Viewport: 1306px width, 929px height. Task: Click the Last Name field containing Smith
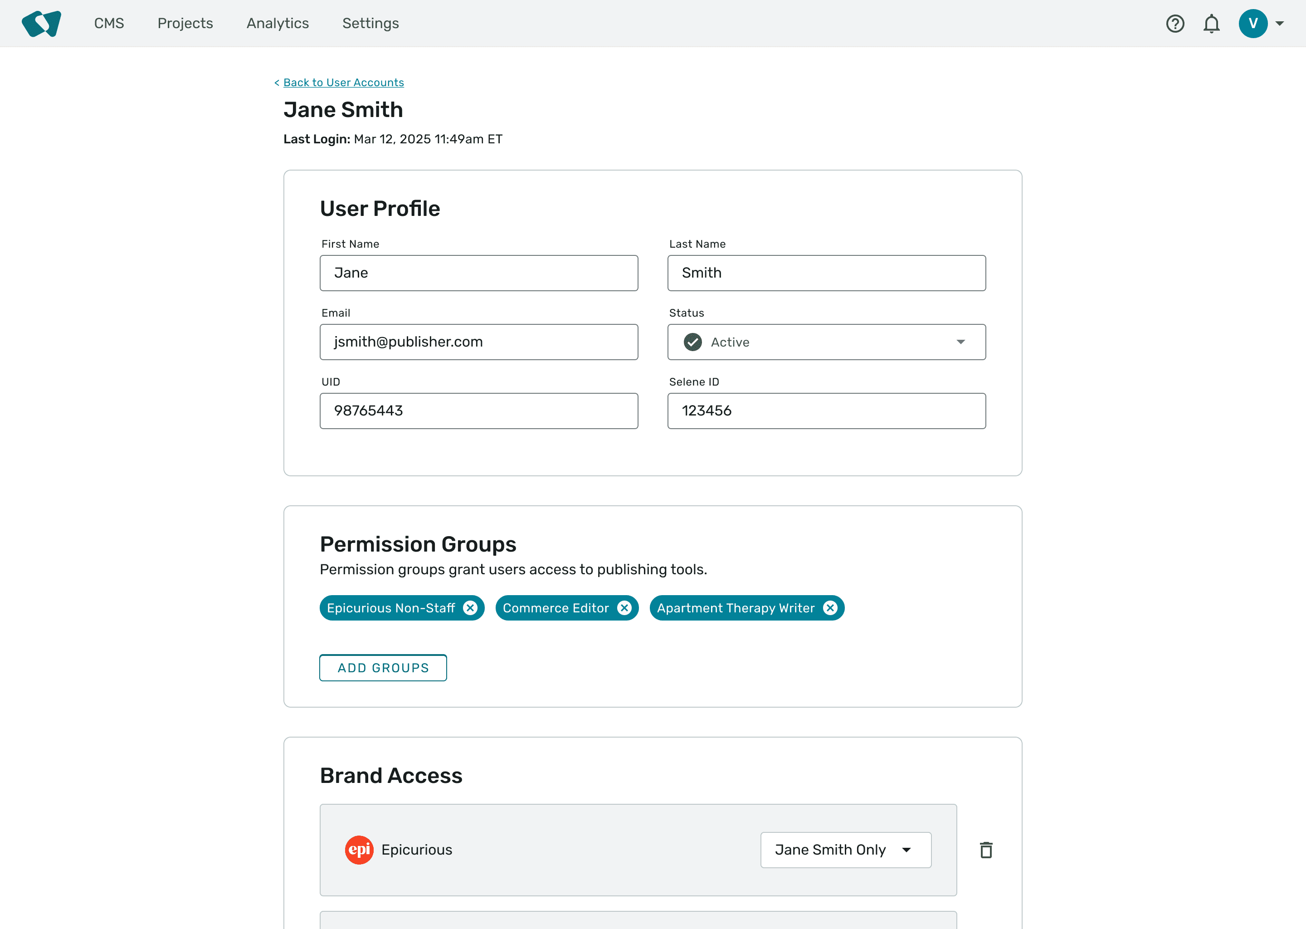(x=826, y=273)
